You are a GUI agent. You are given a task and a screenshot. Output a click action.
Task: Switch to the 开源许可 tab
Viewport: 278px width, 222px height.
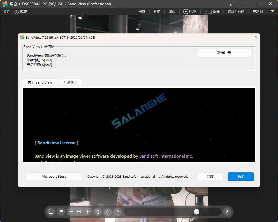70,82
